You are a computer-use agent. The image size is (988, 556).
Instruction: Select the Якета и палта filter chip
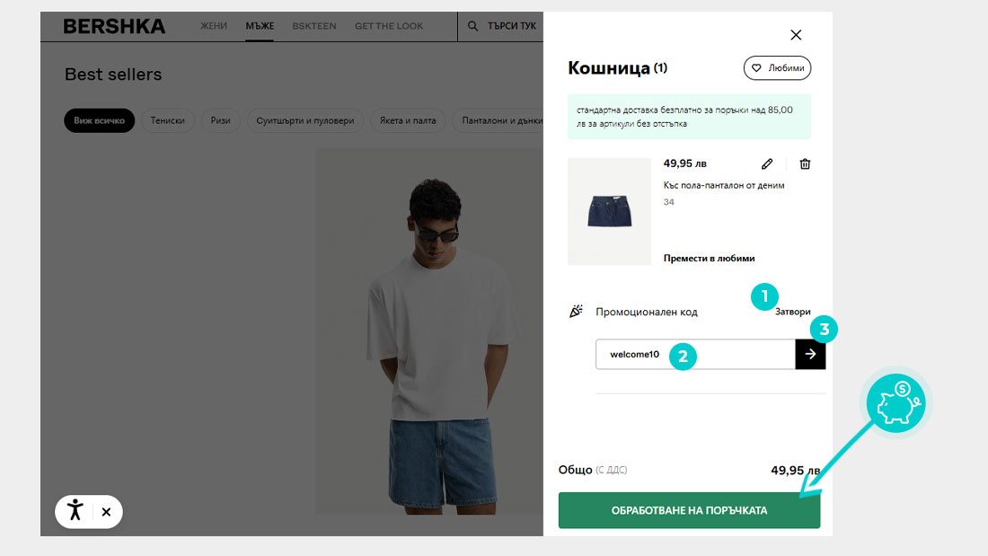pyautogui.click(x=408, y=120)
